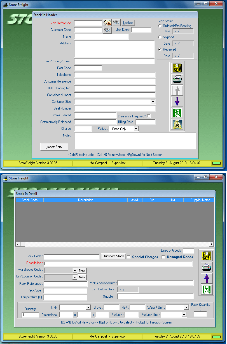The width and height of the screenshot is (227, 344).
Task: Enable the Special Charges checkbox
Action: click(129, 257)
